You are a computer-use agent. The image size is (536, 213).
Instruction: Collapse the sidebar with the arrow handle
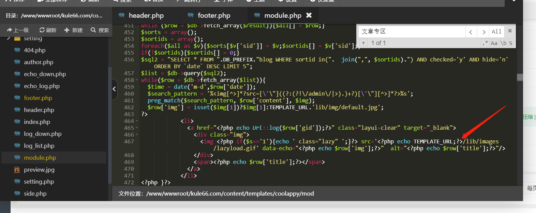[114, 89]
